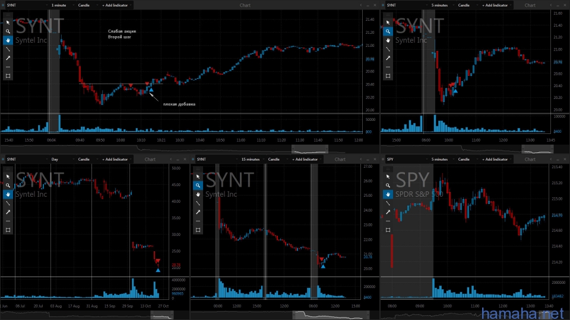Open the '5 minutes' timeframe dropdown in SPY chart
Screen dimensions: 570x320
(442, 159)
